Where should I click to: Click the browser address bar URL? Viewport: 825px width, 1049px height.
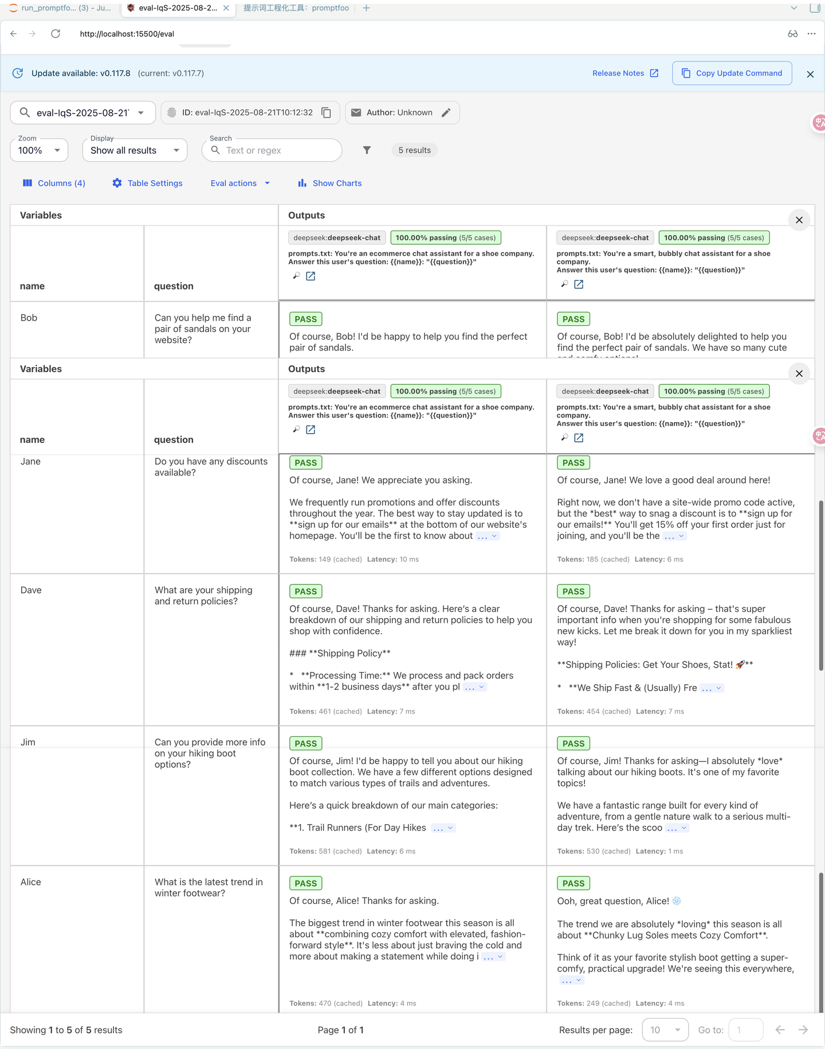[x=127, y=34]
